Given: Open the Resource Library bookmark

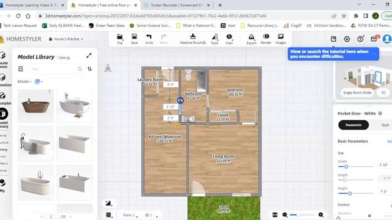Looking at the screenshot, I should pos(260,26).
